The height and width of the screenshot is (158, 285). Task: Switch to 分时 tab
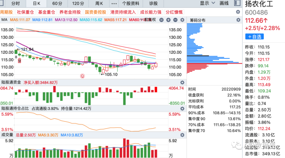tap(15, 3)
